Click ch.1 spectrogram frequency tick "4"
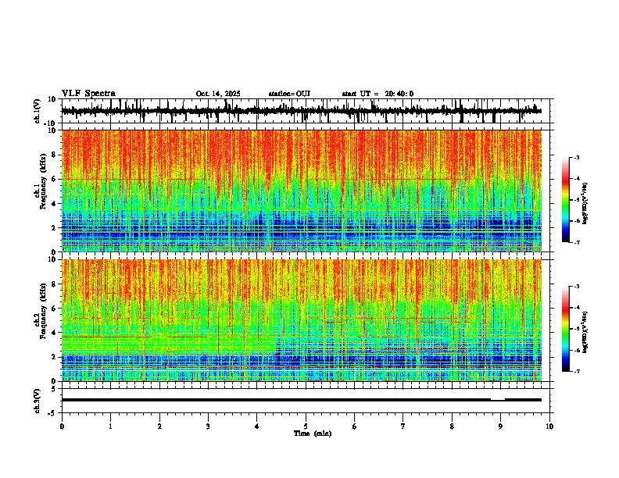This screenshot has height=478, width=619. point(54,204)
